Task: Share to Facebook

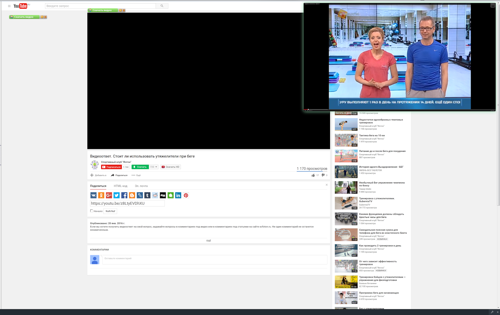Action: click(124, 195)
